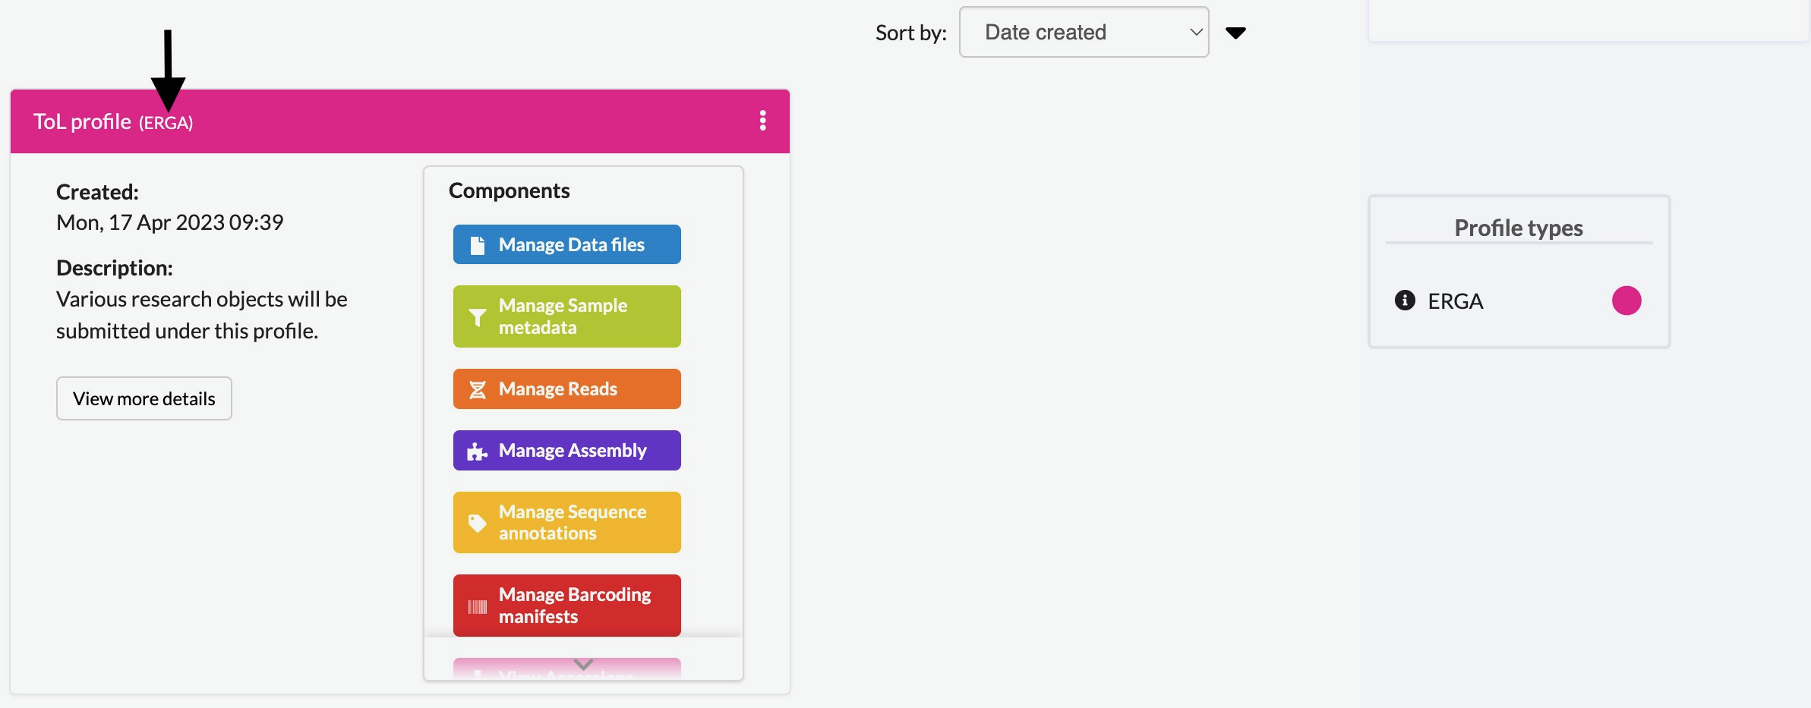Click the ERGA pink color circle
This screenshot has height=708, width=1811.
(x=1626, y=301)
